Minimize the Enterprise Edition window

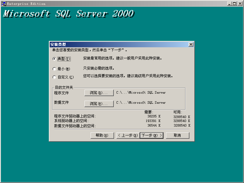point(229,4)
